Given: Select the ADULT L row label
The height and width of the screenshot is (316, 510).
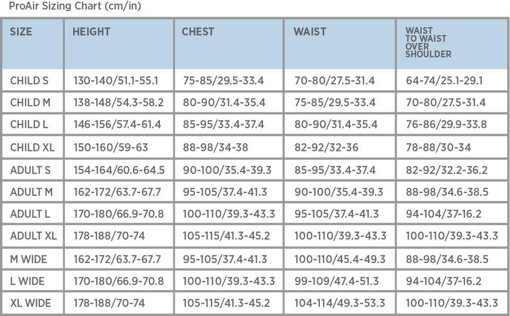Looking at the screenshot, I should [x=30, y=215].
